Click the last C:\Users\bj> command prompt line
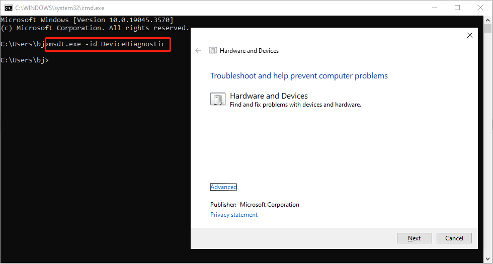Image resolution: width=493 pixels, height=264 pixels. click(25, 60)
